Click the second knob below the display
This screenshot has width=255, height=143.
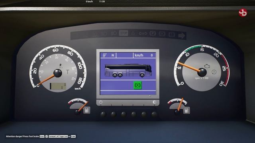113,114
